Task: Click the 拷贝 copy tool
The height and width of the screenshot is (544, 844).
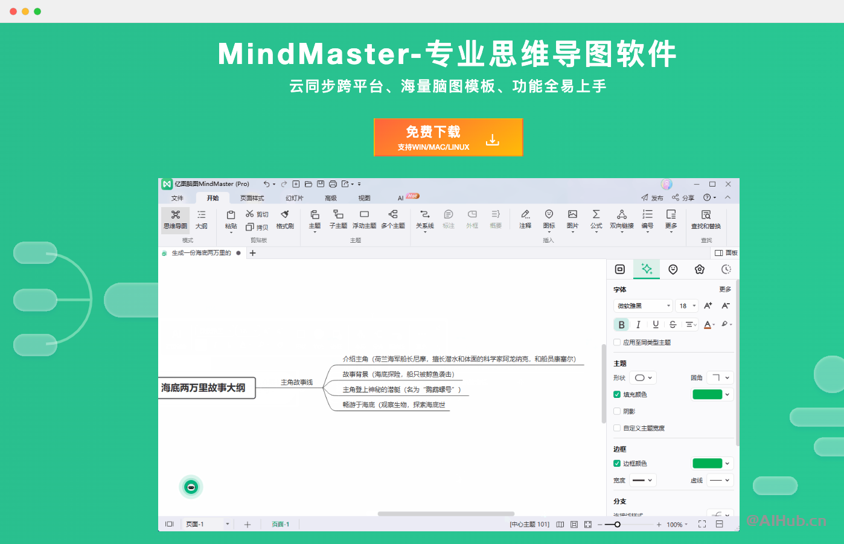Action: pos(257,227)
